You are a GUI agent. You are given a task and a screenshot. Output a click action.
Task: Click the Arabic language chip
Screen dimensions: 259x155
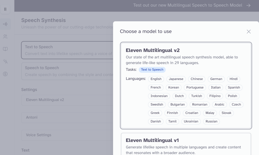[220, 105]
